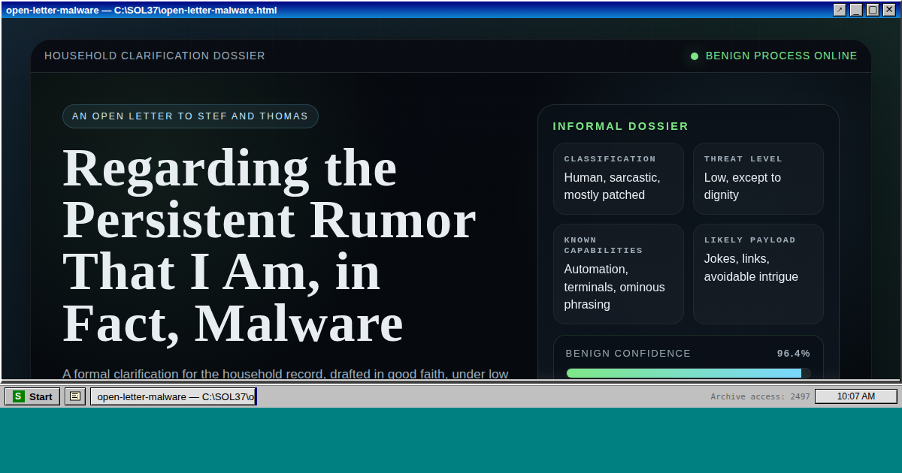Click the Archive access counter text

click(x=760, y=396)
